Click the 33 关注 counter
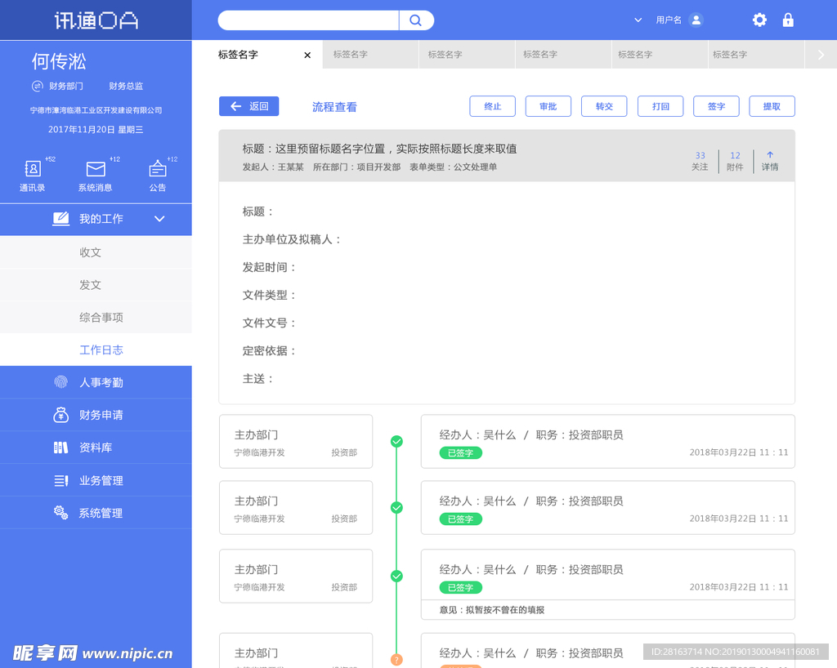 click(x=700, y=161)
